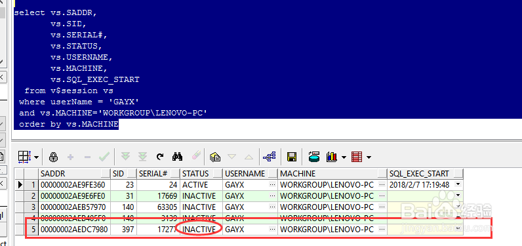The image size is (522, 246).
Task: Select row number 5 indicator
Action: click(x=32, y=230)
